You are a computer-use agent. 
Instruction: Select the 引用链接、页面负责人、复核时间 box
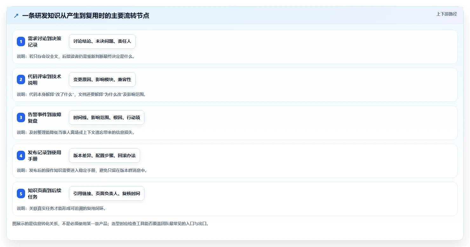[107, 193]
